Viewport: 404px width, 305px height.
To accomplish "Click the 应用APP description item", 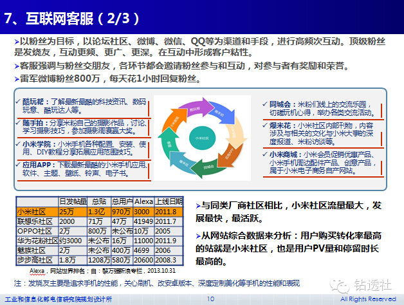I will click(x=83, y=169).
